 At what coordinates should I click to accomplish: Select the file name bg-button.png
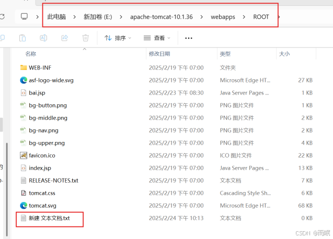[48, 105]
